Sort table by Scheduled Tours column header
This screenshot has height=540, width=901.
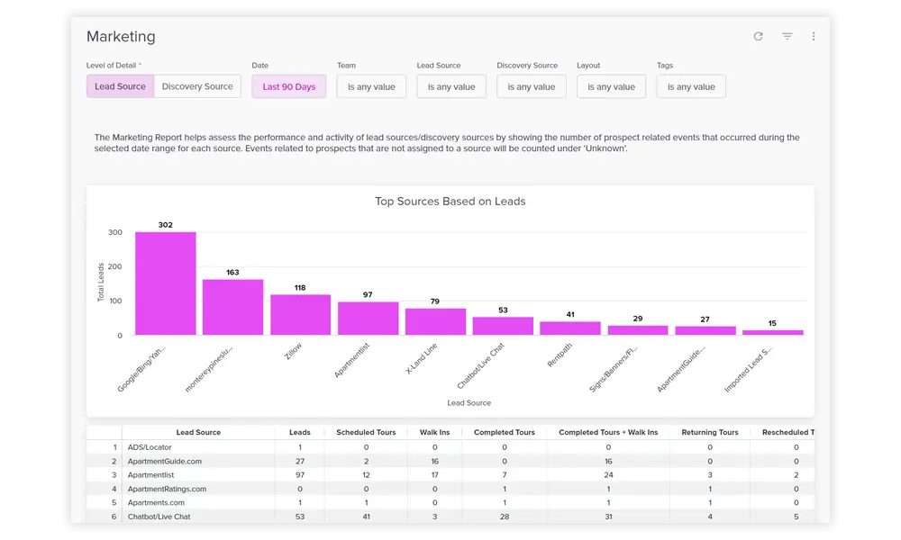[366, 432]
